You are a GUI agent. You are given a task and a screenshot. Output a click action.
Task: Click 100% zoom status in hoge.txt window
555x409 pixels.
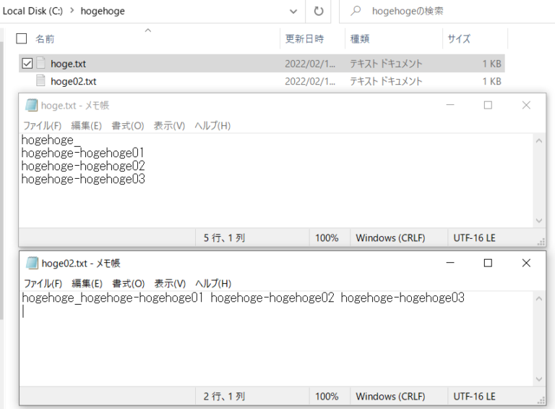[x=327, y=238]
